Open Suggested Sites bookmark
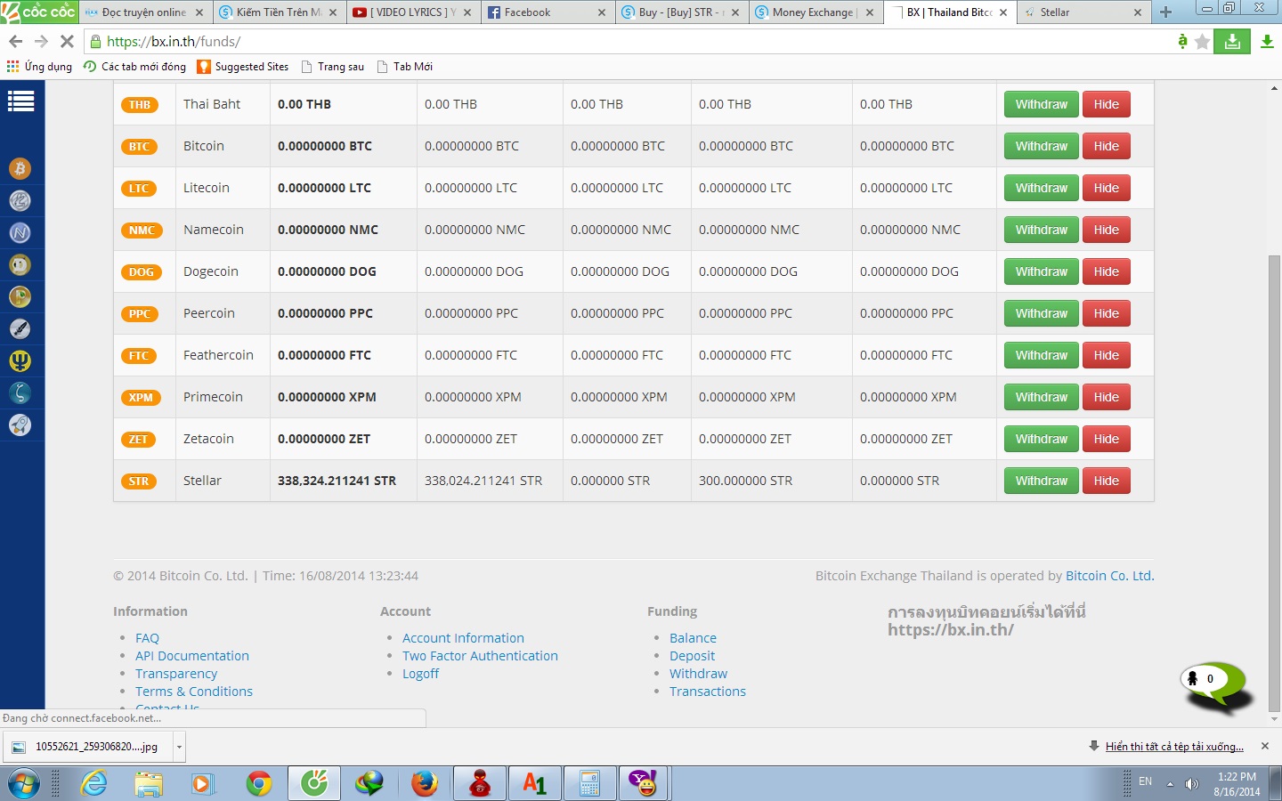 coord(243,67)
